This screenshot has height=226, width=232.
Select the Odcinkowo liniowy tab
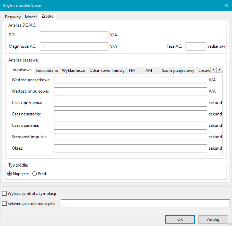click(107, 70)
